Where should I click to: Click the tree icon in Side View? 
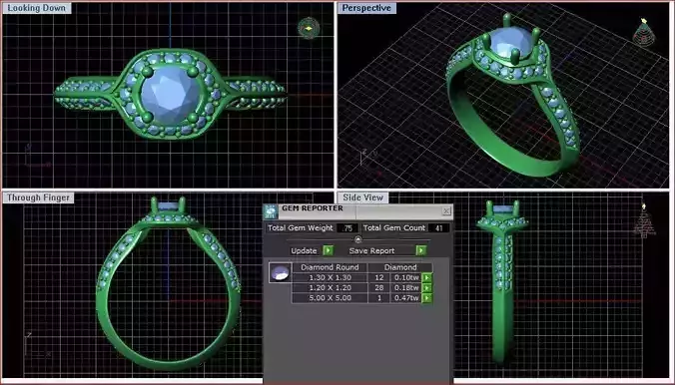coord(644,221)
